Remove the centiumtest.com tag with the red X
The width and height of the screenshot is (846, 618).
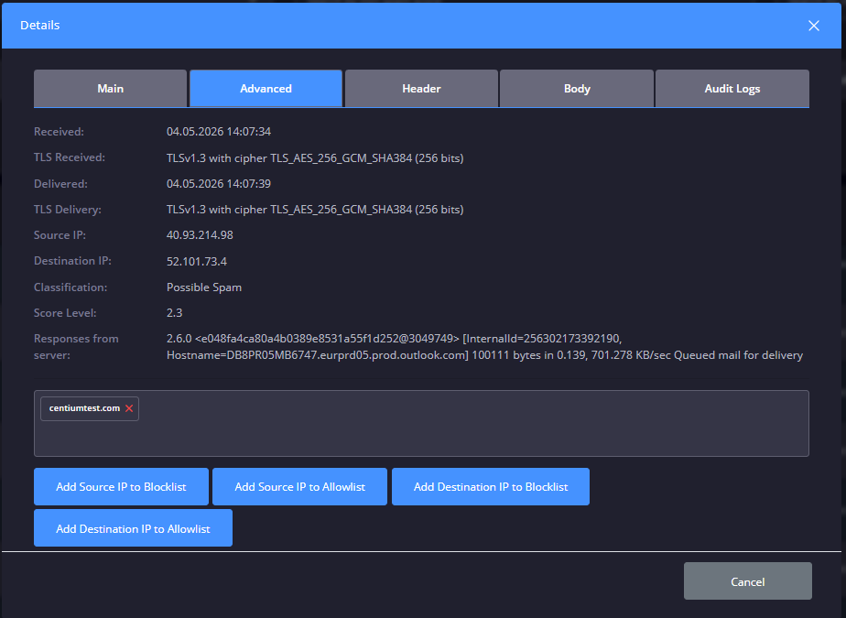pos(129,408)
